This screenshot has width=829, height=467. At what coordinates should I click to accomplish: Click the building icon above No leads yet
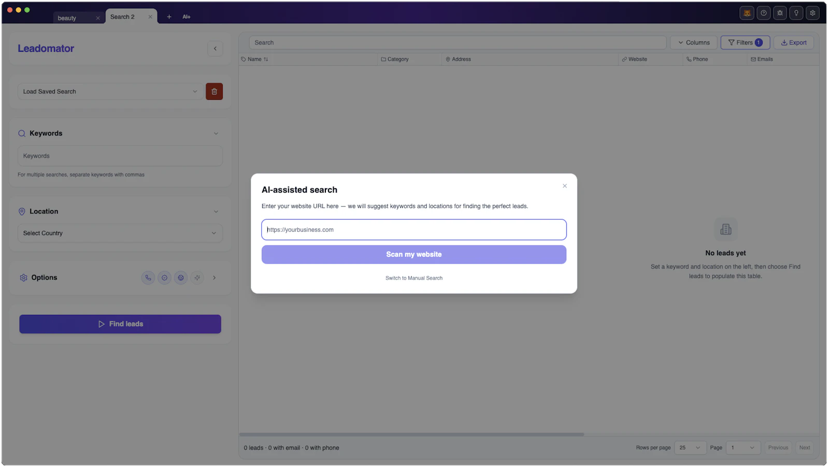[x=726, y=229]
